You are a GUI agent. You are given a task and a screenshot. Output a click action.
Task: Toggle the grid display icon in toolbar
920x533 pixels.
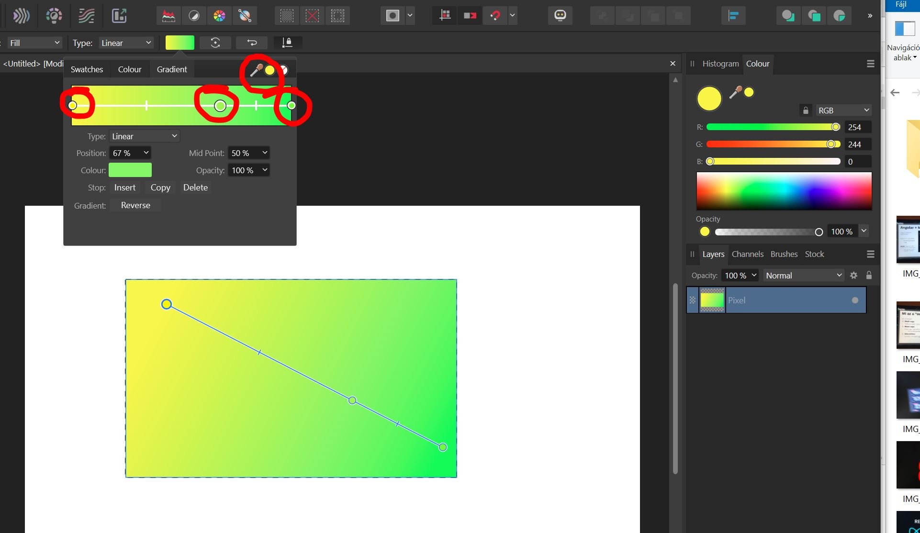pos(445,16)
